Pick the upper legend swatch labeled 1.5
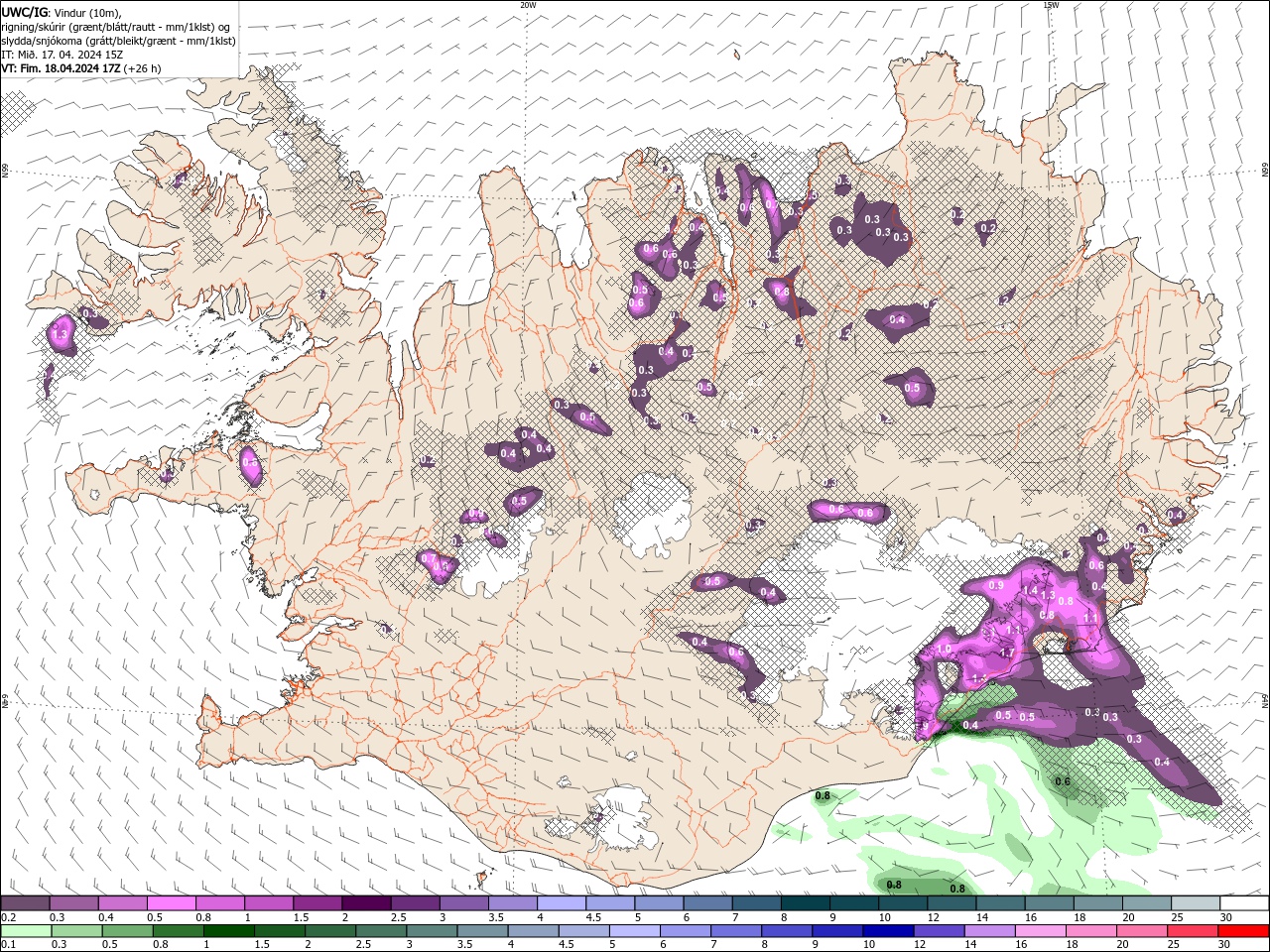 317,903
